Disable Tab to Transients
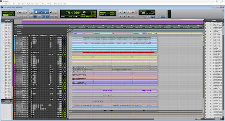Image resolution: width=225 pixels, height=121 pixels. 35,17
